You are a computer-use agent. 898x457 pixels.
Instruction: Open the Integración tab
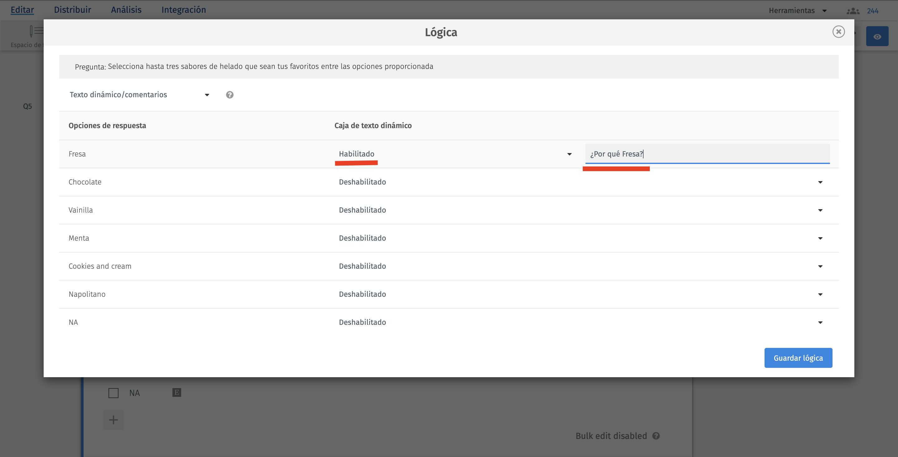click(x=183, y=10)
